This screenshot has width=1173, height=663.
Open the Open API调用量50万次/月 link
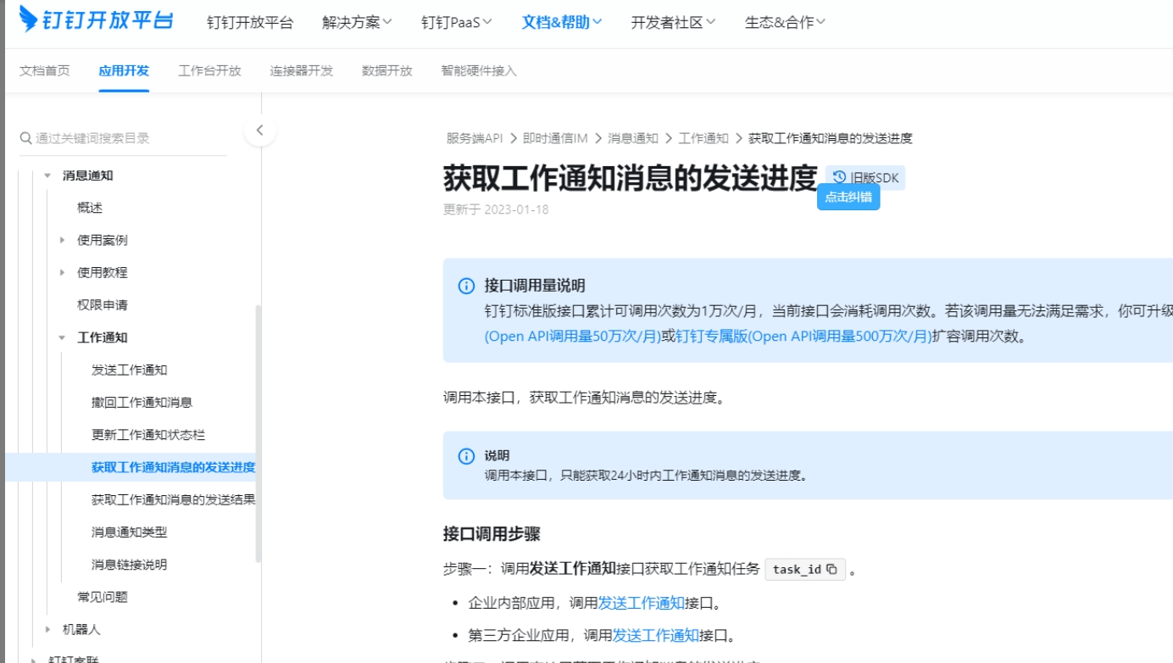coord(572,337)
